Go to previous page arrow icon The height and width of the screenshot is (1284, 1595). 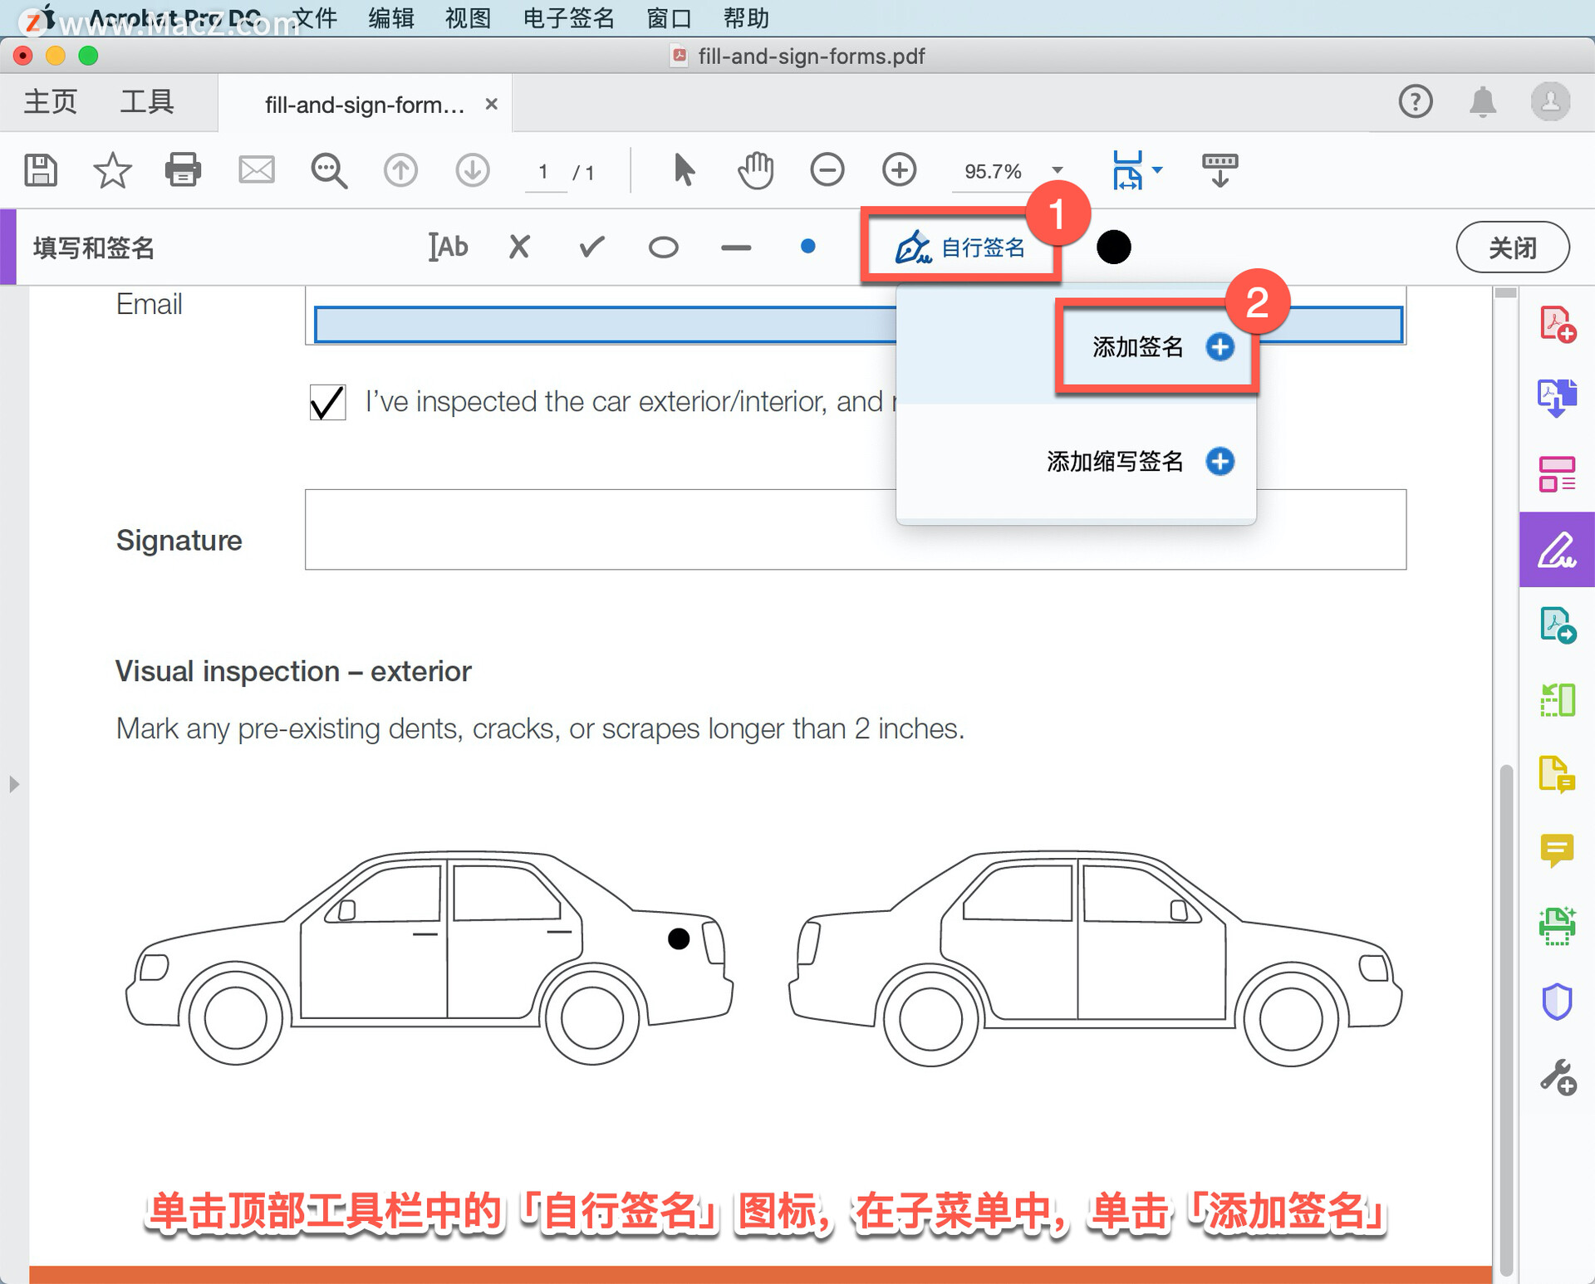(x=400, y=170)
